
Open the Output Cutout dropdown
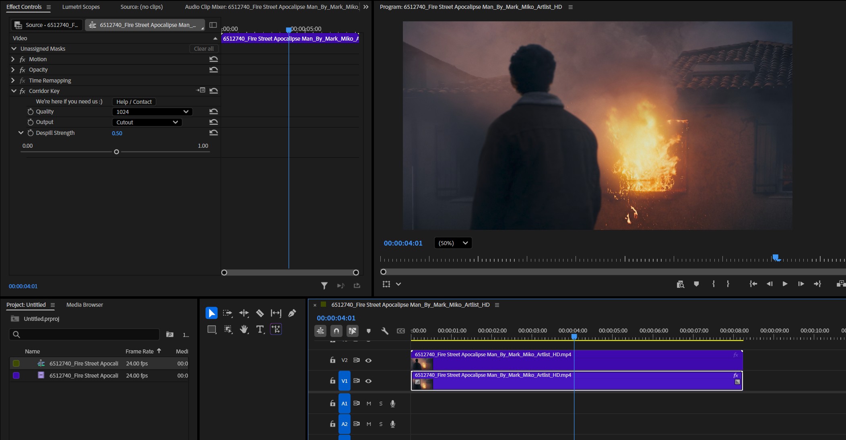pos(147,122)
